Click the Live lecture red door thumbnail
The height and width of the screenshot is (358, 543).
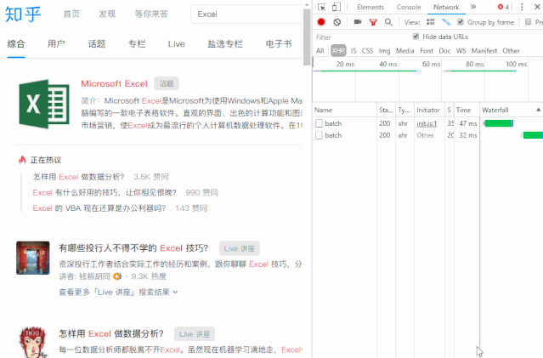[33, 258]
